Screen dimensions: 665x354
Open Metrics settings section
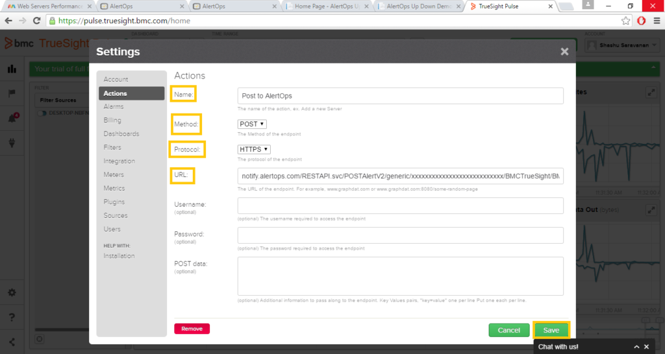[x=114, y=188]
